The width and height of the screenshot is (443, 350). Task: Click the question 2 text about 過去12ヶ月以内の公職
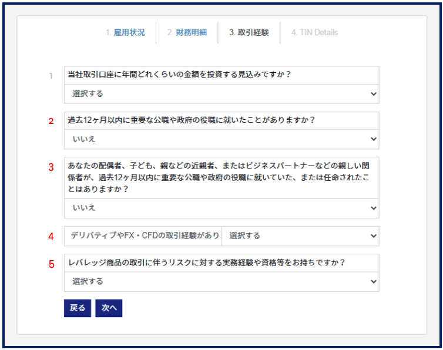click(192, 120)
